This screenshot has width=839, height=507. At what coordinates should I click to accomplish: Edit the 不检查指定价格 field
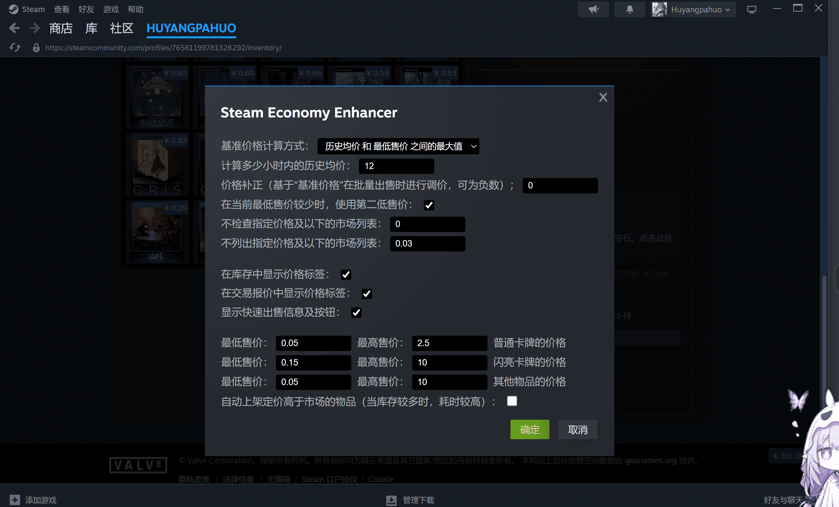tap(428, 224)
